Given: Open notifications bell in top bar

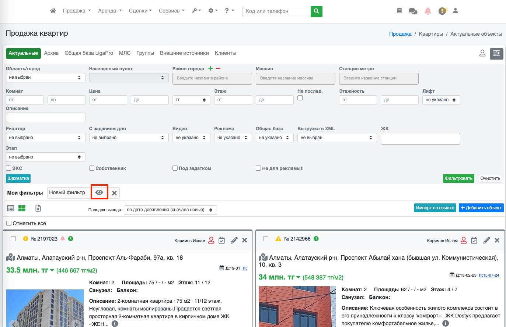Looking at the screenshot, I should point(428,11).
